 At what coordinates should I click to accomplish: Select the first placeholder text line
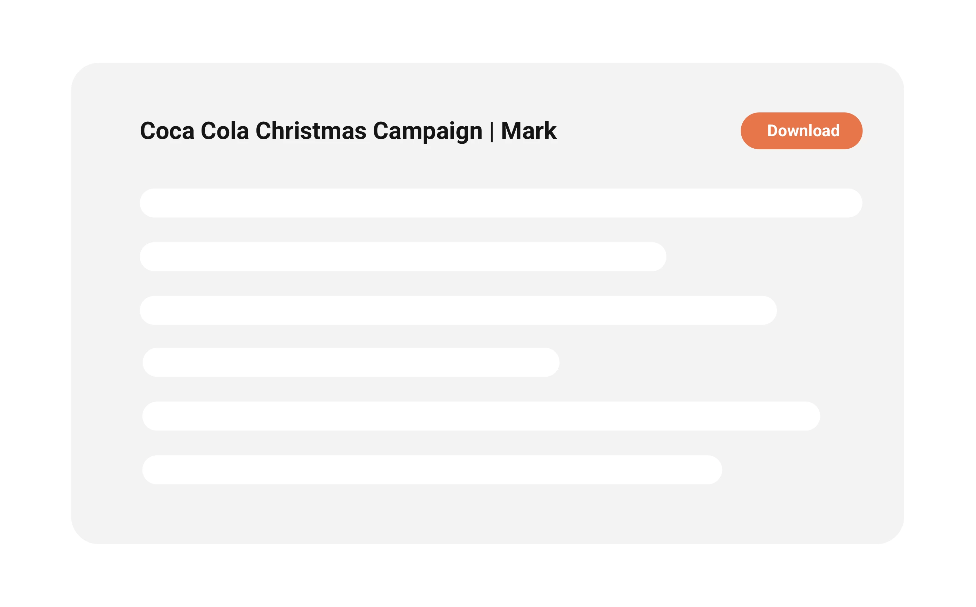[500, 203]
